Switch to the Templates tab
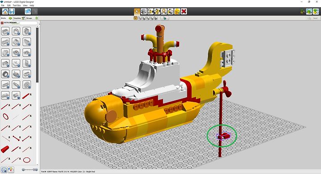This screenshot has height=174, width=321. [19, 18]
